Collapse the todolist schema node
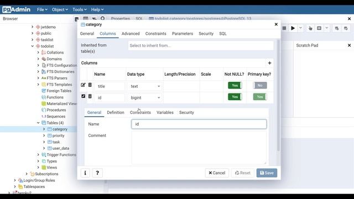Screen dimensions: 354x199 pos(32,46)
